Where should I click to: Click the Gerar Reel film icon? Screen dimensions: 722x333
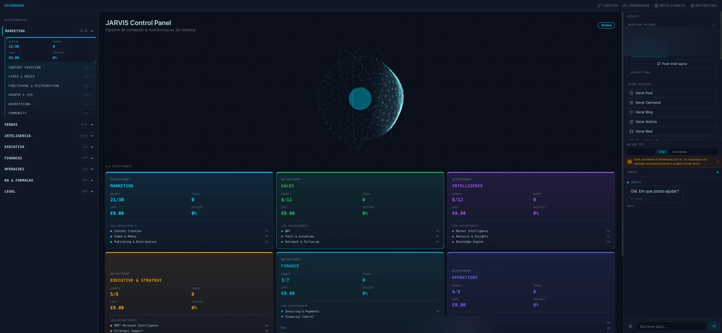pos(631,131)
